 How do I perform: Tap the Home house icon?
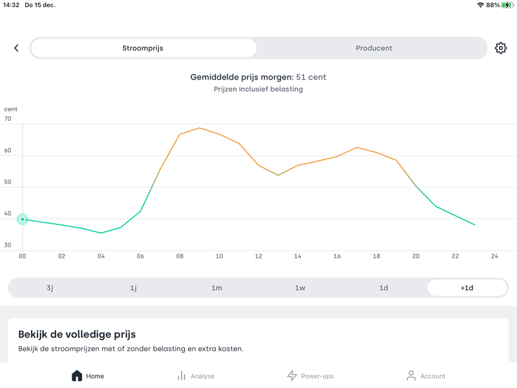[77, 376]
